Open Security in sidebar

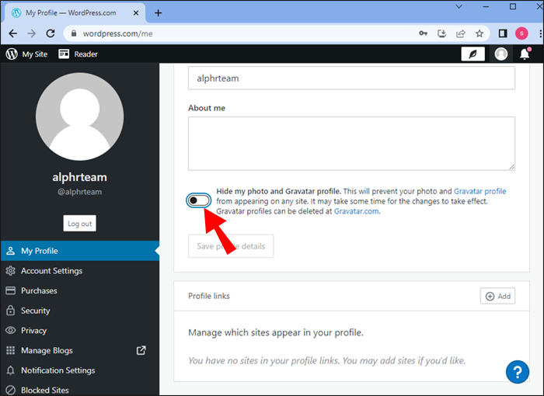[x=80, y=311]
